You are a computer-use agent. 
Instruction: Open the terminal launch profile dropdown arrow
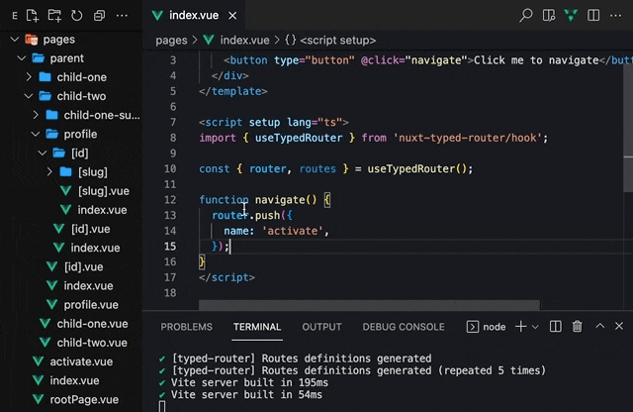[535, 327]
